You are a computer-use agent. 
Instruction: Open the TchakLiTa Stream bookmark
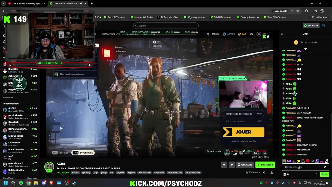[x=222, y=17]
